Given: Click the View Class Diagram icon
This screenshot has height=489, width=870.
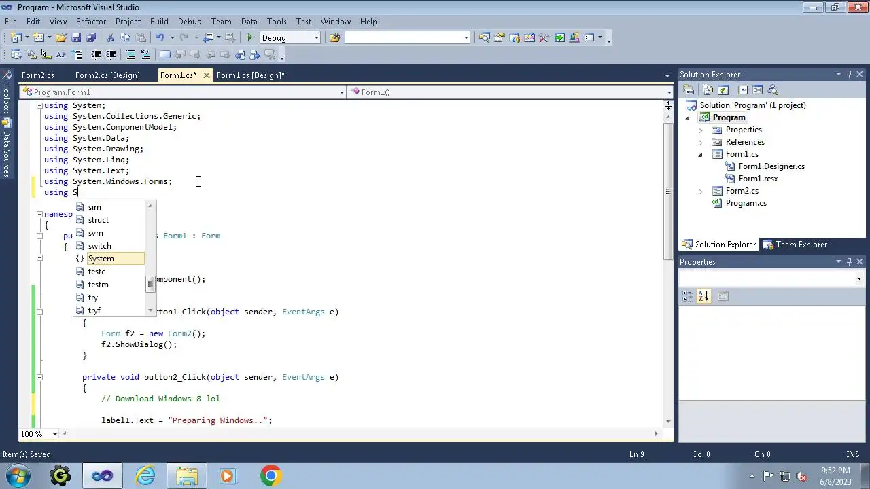Looking at the screenshot, I should (x=772, y=90).
